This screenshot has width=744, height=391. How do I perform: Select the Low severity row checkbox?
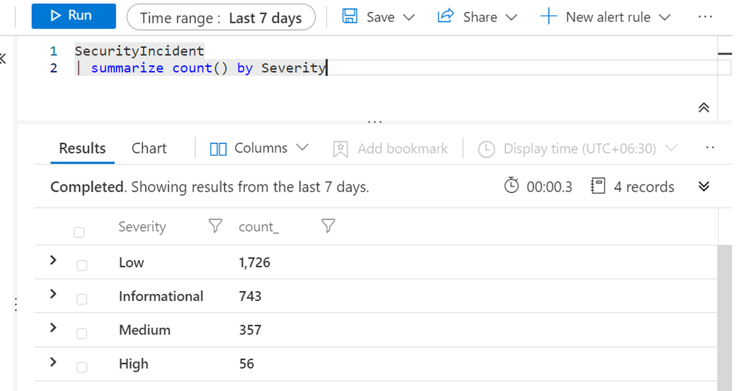point(82,265)
